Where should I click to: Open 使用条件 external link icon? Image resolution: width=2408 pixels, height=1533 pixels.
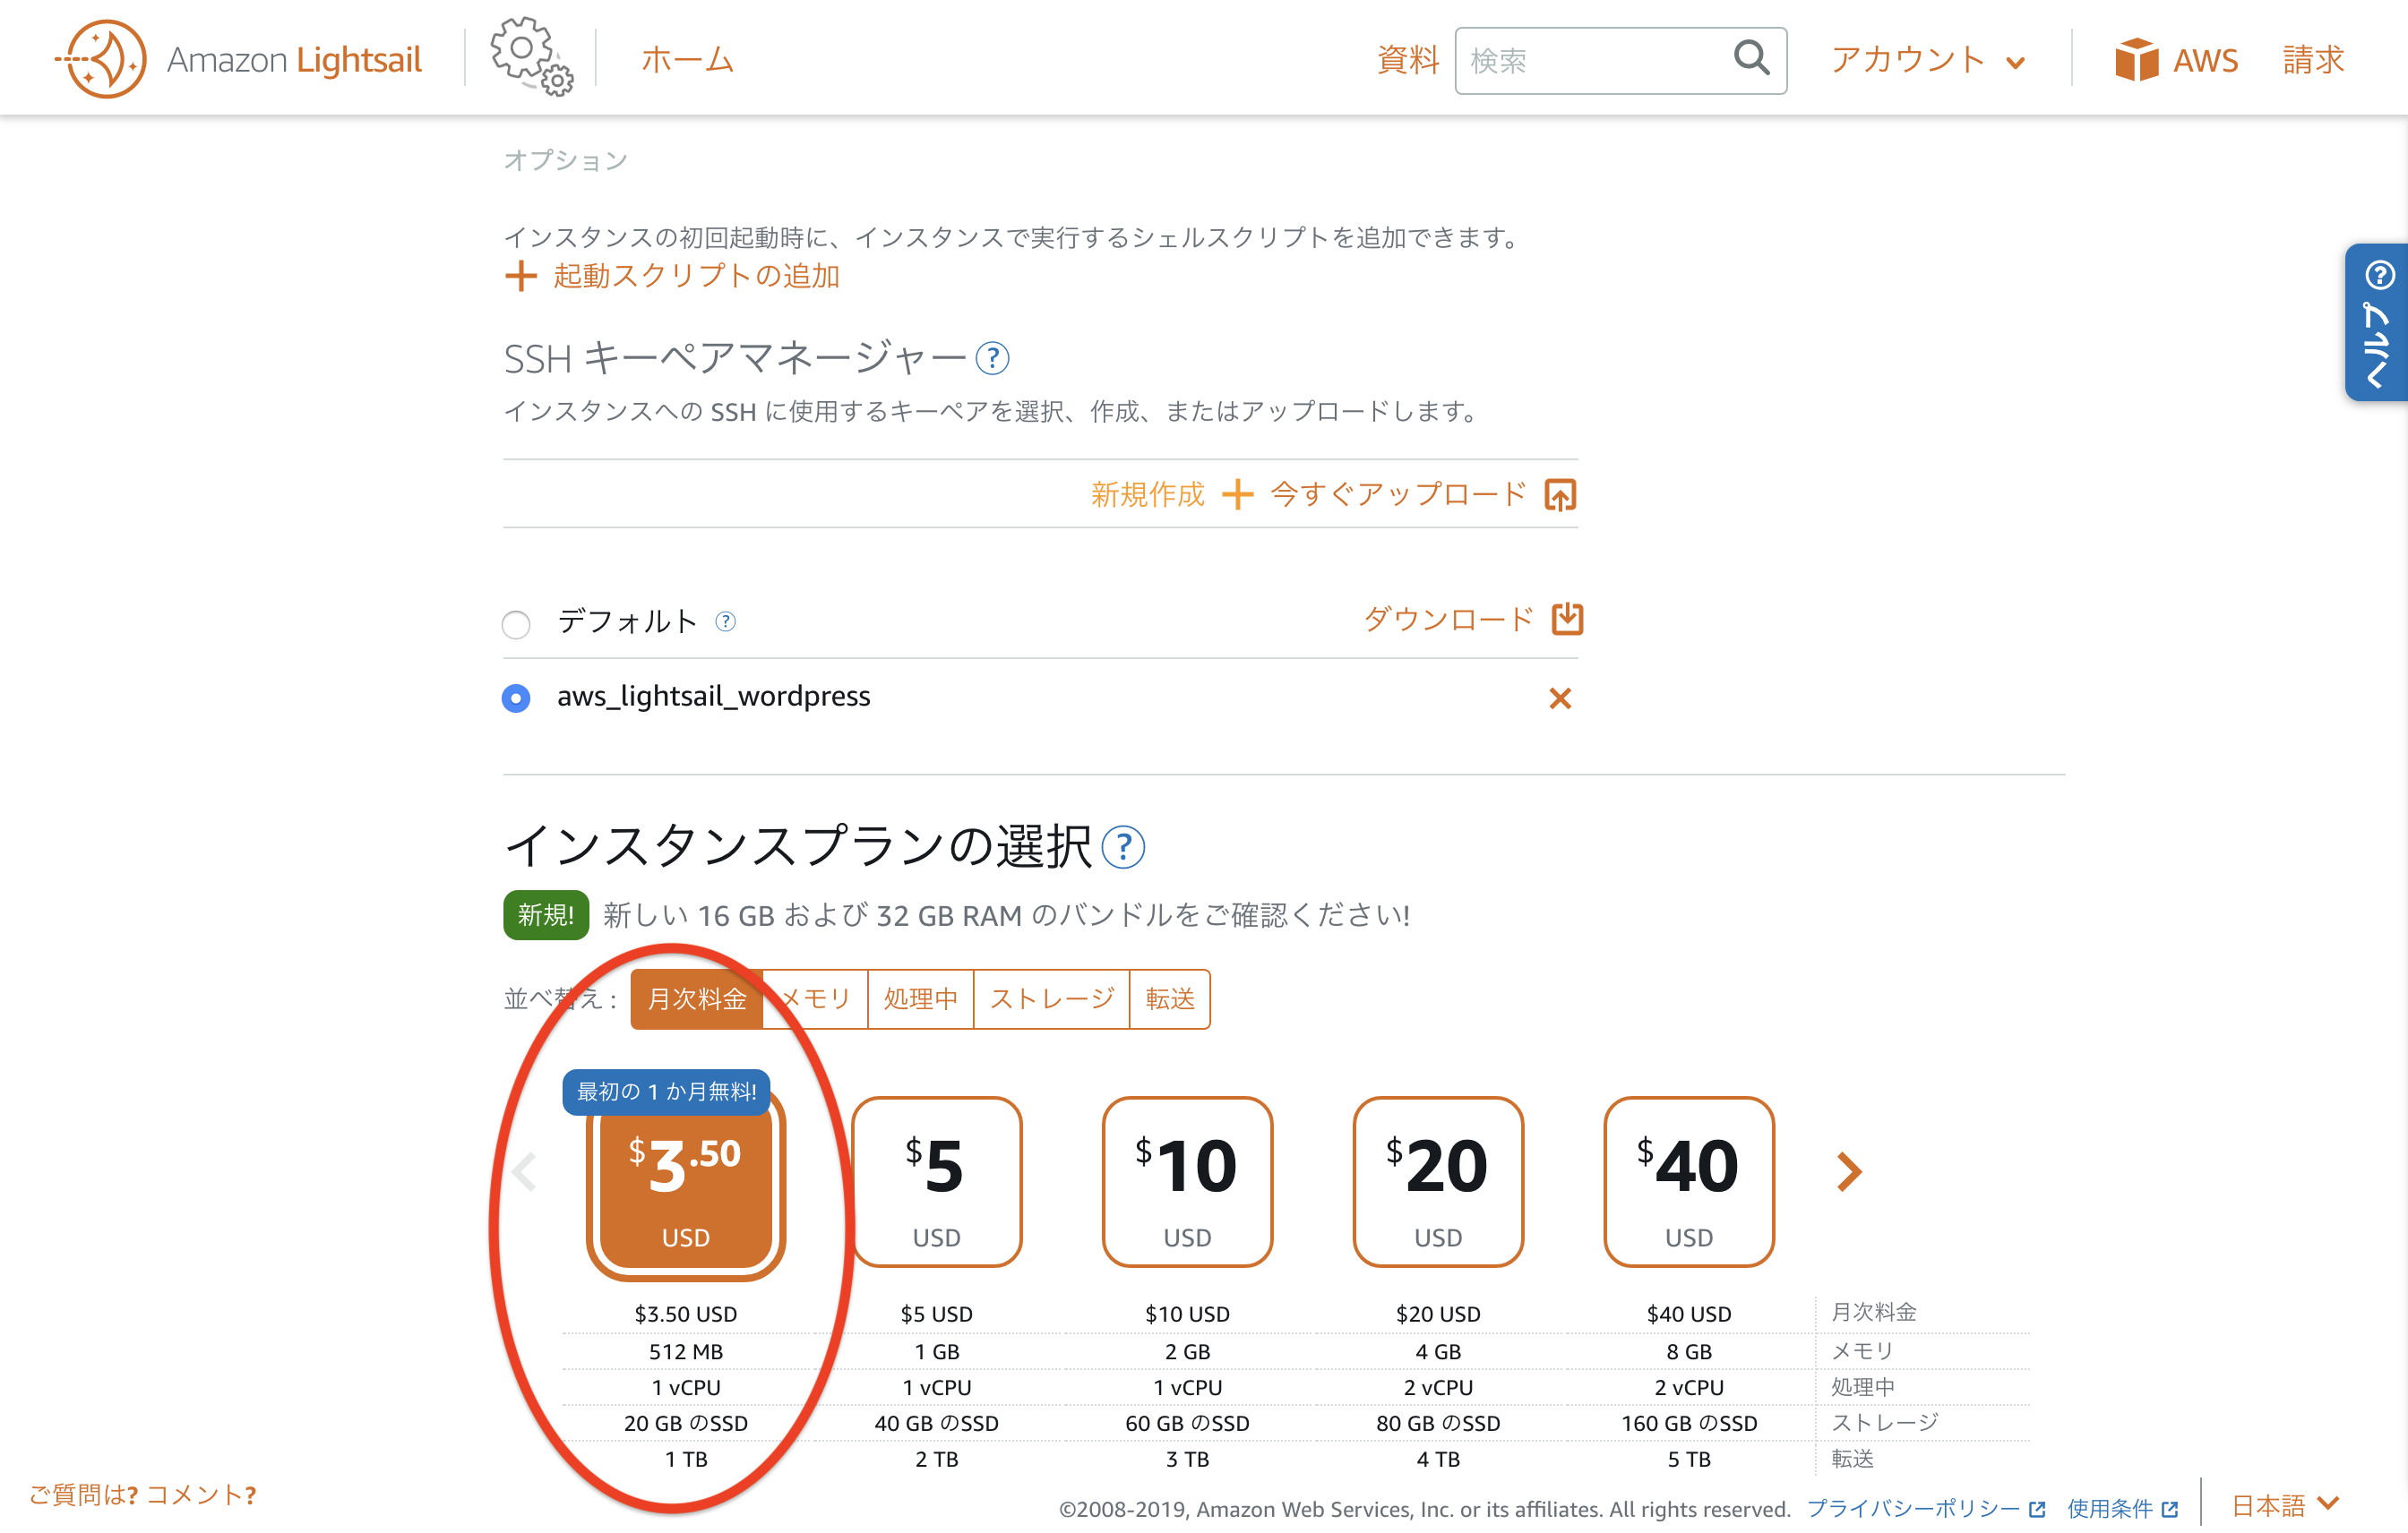2169,1508
